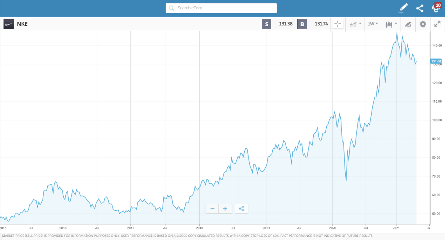This screenshot has height=240, width=445.
Task: Expand the candlestick options dropdown arrow
Action: point(396,24)
